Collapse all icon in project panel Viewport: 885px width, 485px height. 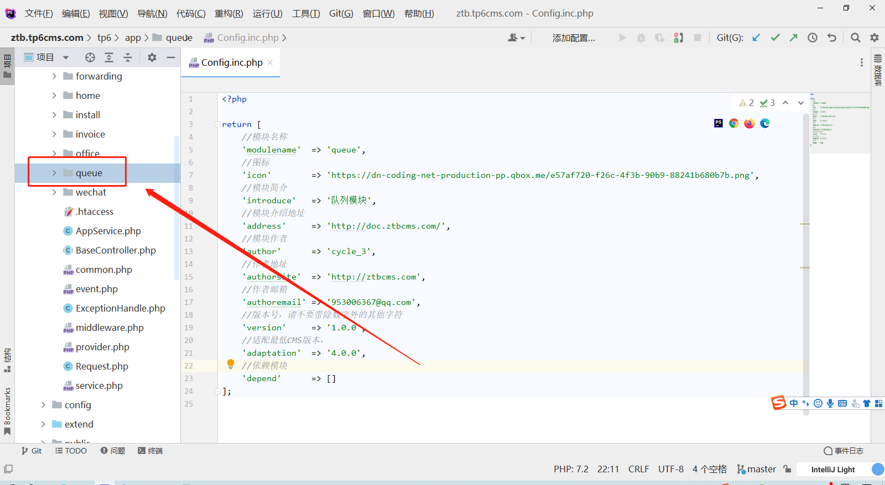click(128, 57)
